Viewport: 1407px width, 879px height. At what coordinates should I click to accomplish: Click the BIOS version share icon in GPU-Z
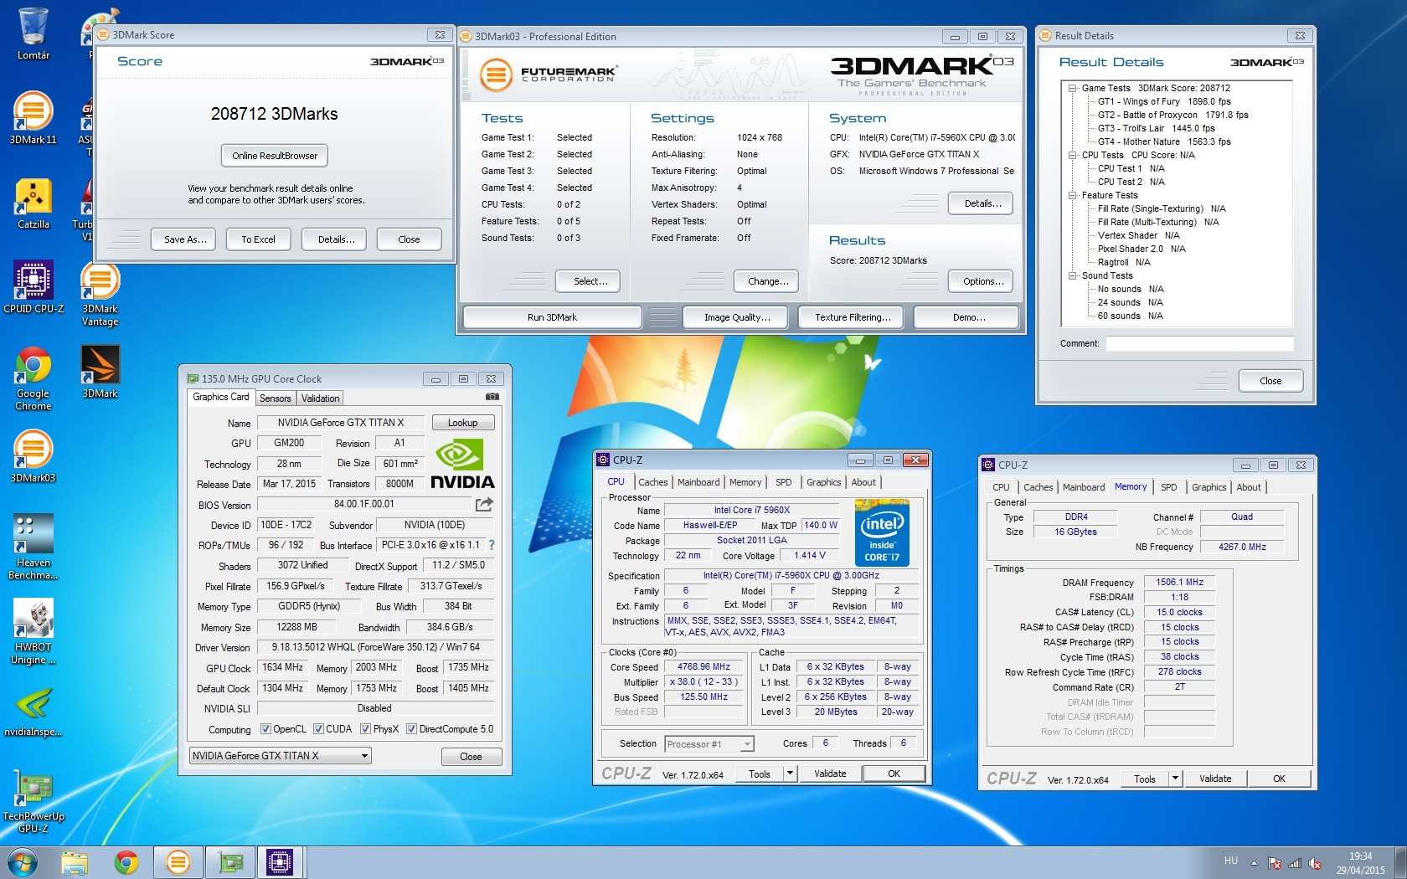point(484,504)
